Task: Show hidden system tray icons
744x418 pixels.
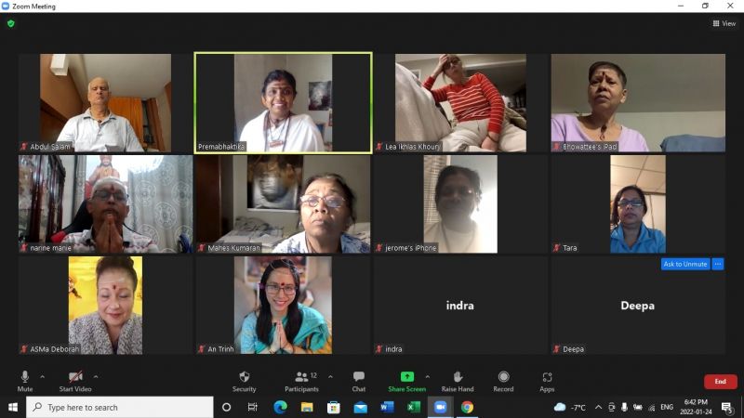Action: 598,407
